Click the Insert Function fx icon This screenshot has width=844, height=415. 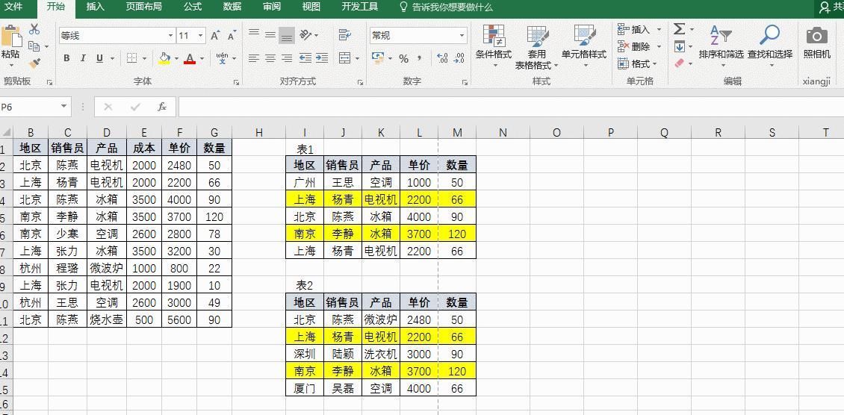tap(162, 107)
